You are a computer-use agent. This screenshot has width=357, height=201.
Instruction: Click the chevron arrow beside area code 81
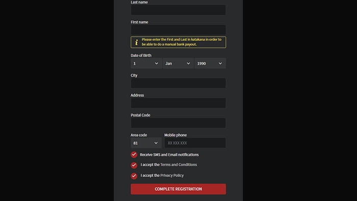coord(156,143)
